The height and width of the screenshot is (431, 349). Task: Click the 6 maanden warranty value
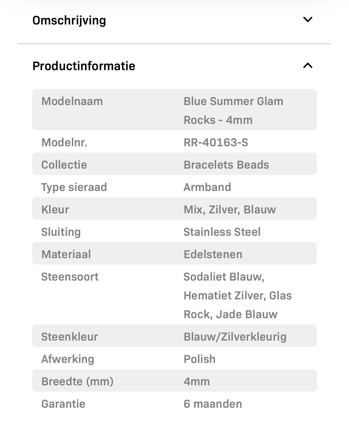(213, 404)
